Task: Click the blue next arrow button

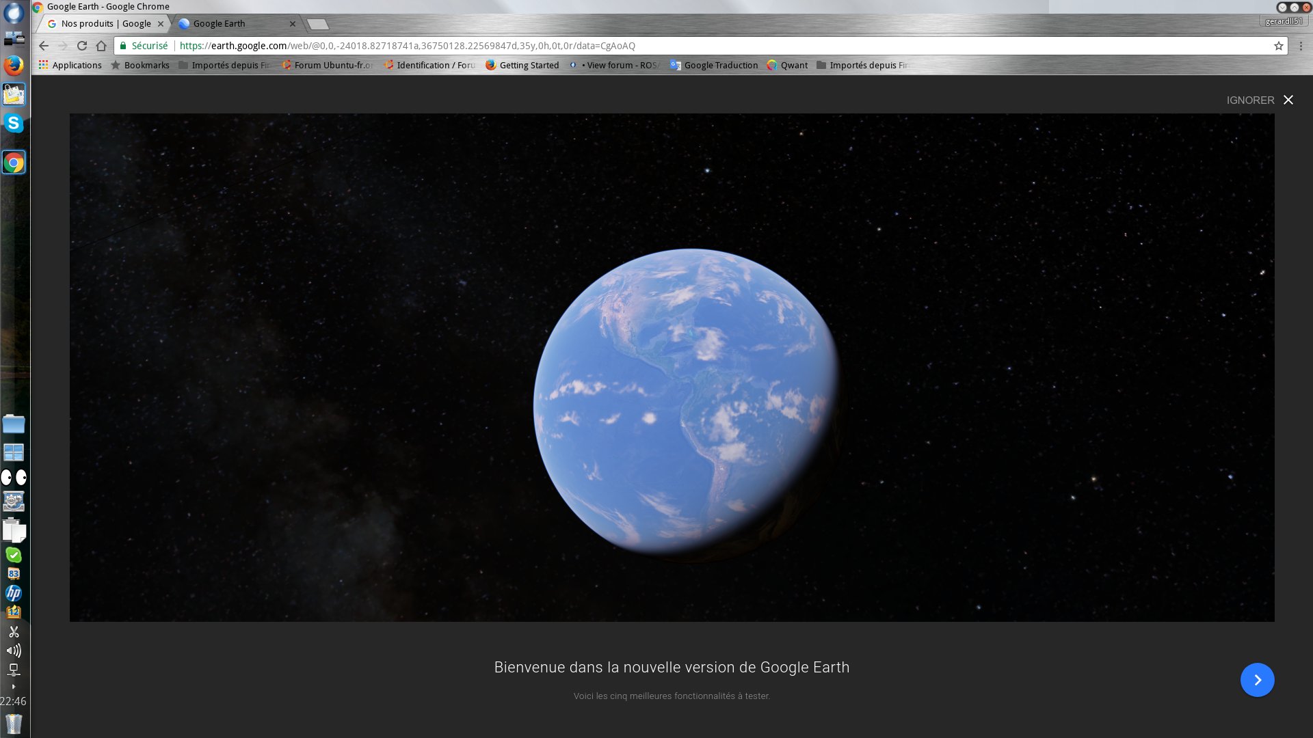Action: pos(1257,680)
